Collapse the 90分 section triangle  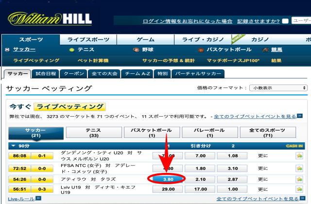(x=13, y=146)
